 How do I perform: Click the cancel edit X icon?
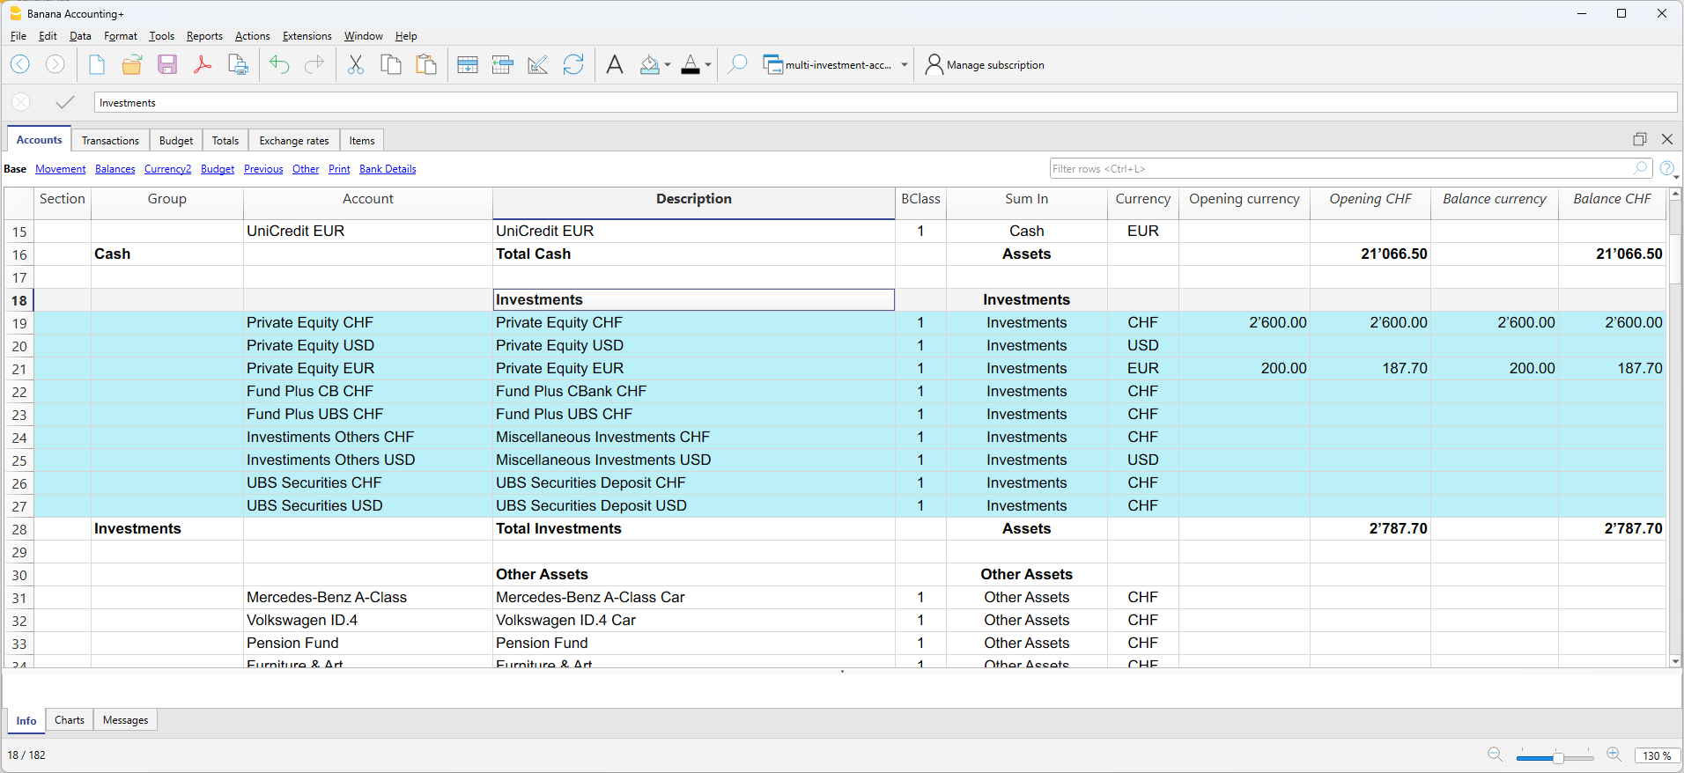tap(21, 102)
